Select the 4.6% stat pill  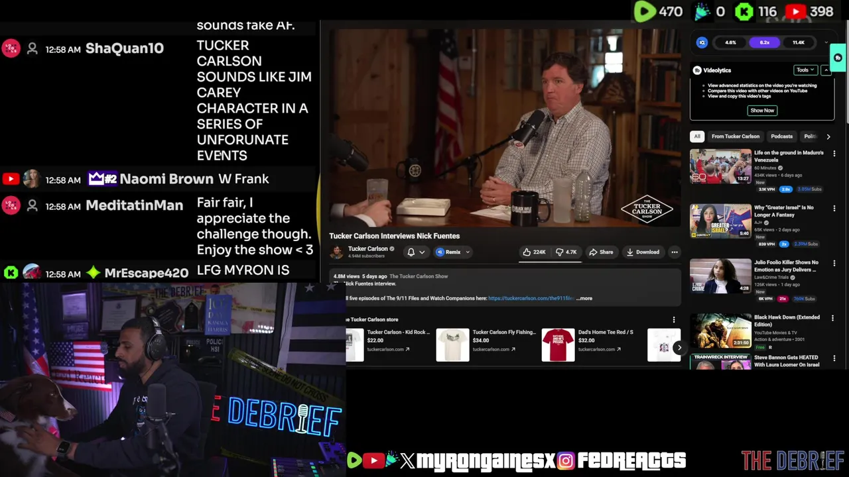pyautogui.click(x=730, y=42)
